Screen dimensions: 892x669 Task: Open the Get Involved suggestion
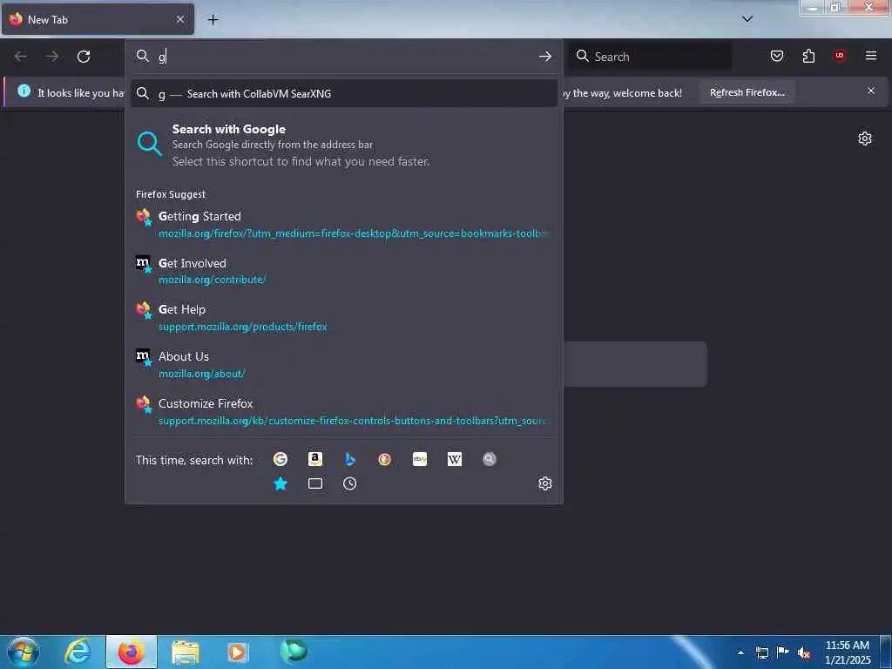[x=343, y=271]
